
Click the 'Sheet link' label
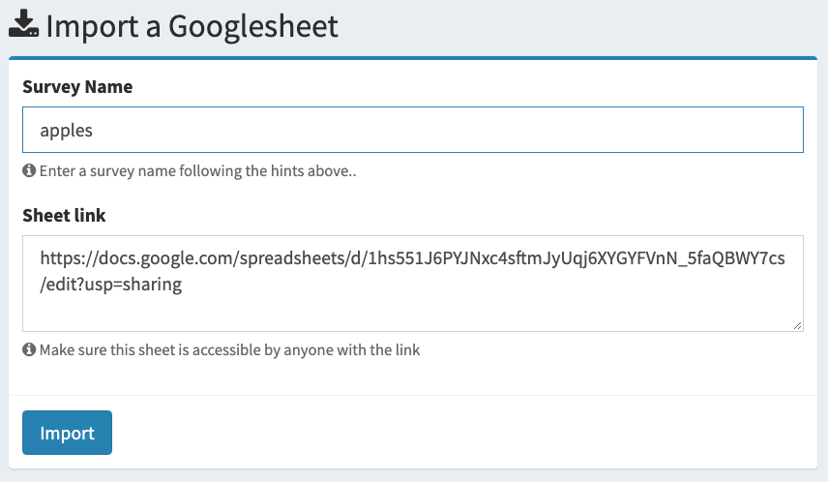tap(64, 215)
